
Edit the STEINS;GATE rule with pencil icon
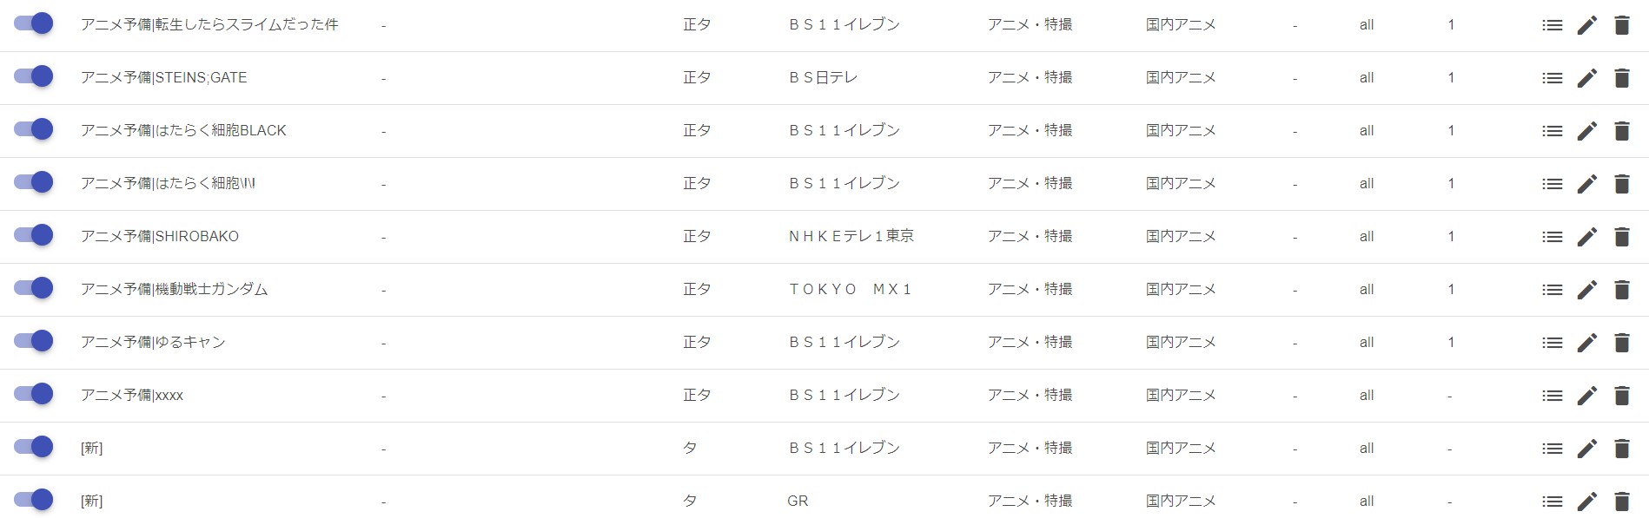(x=1586, y=78)
